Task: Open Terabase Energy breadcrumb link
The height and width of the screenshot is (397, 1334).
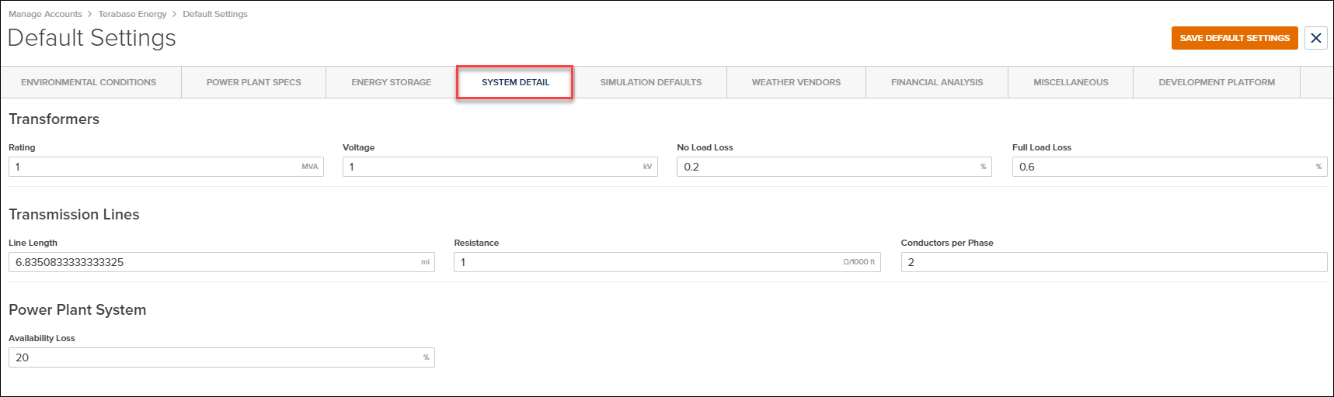Action: pos(132,14)
